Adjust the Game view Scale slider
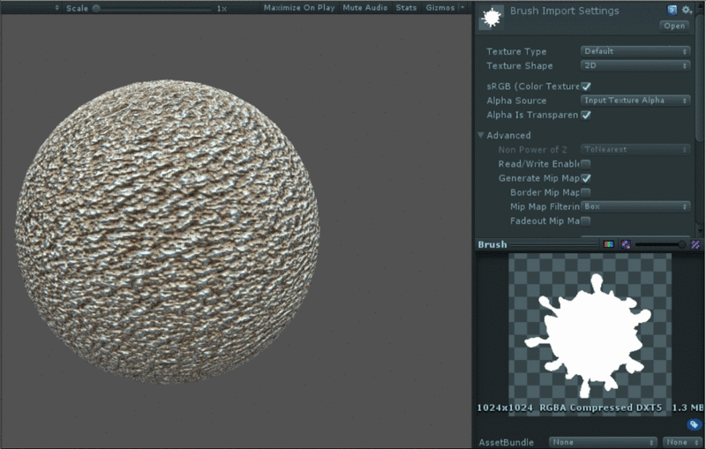 pyautogui.click(x=152, y=9)
